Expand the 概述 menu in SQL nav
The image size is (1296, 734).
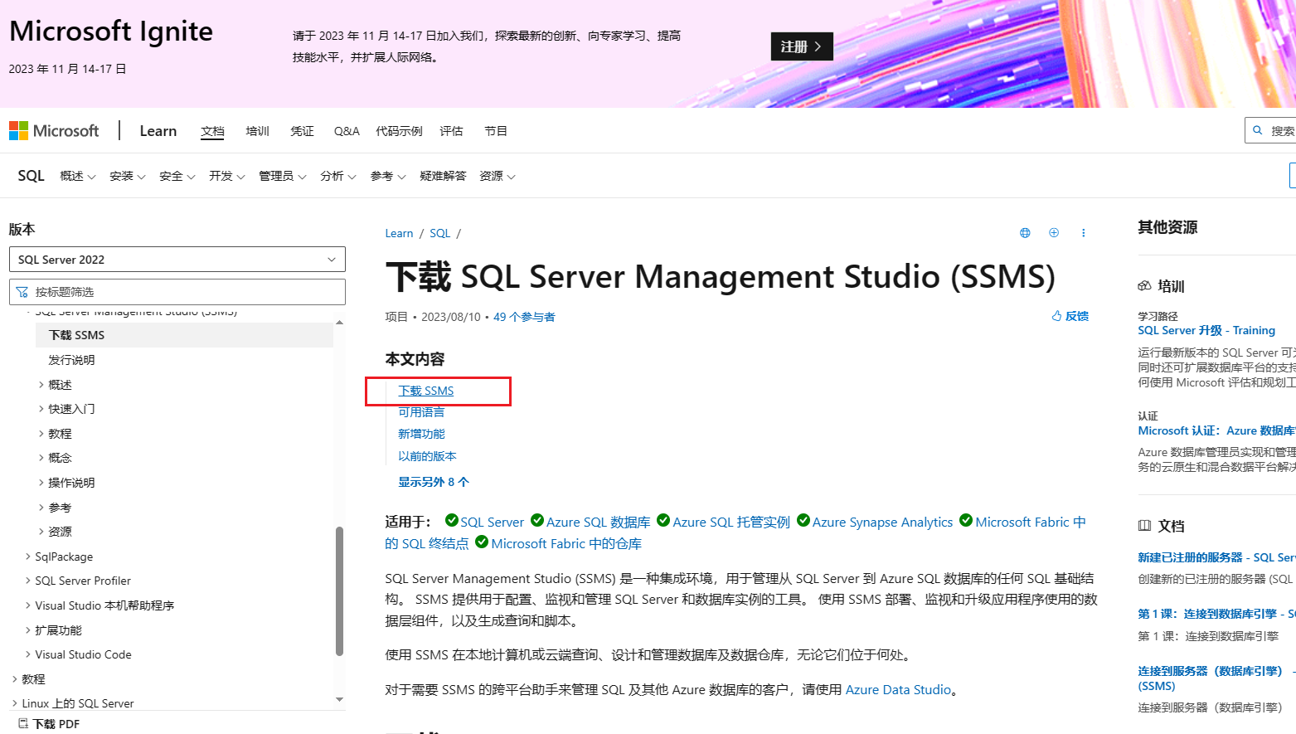pos(78,176)
